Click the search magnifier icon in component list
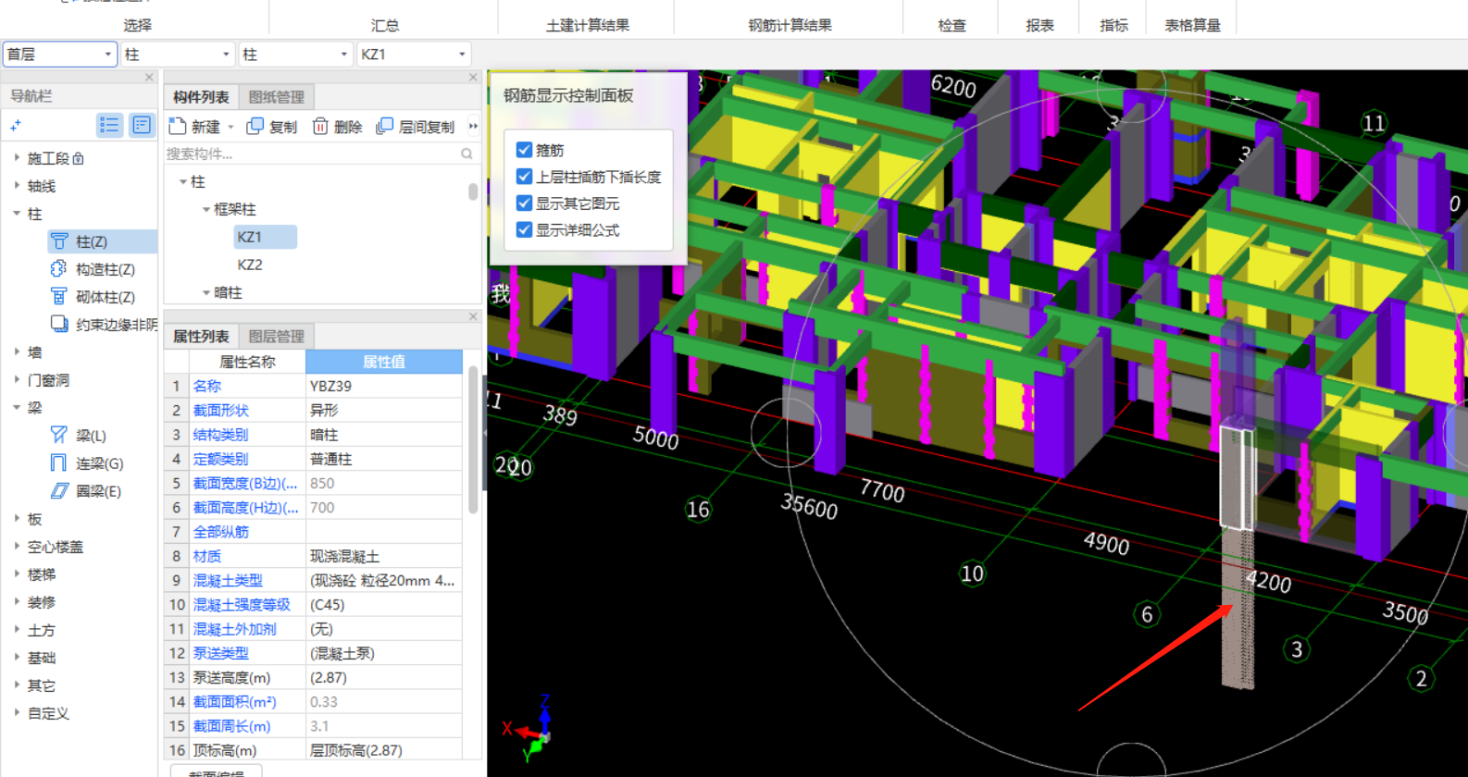 click(467, 154)
